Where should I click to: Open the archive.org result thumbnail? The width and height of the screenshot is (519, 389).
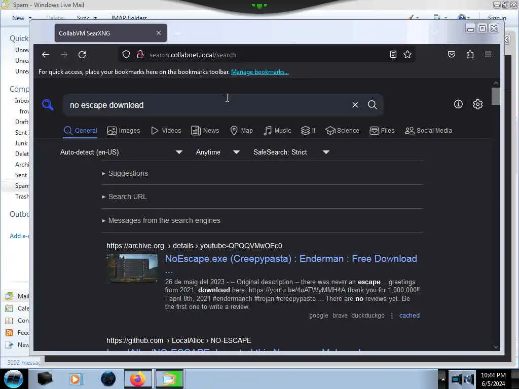(x=132, y=268)
